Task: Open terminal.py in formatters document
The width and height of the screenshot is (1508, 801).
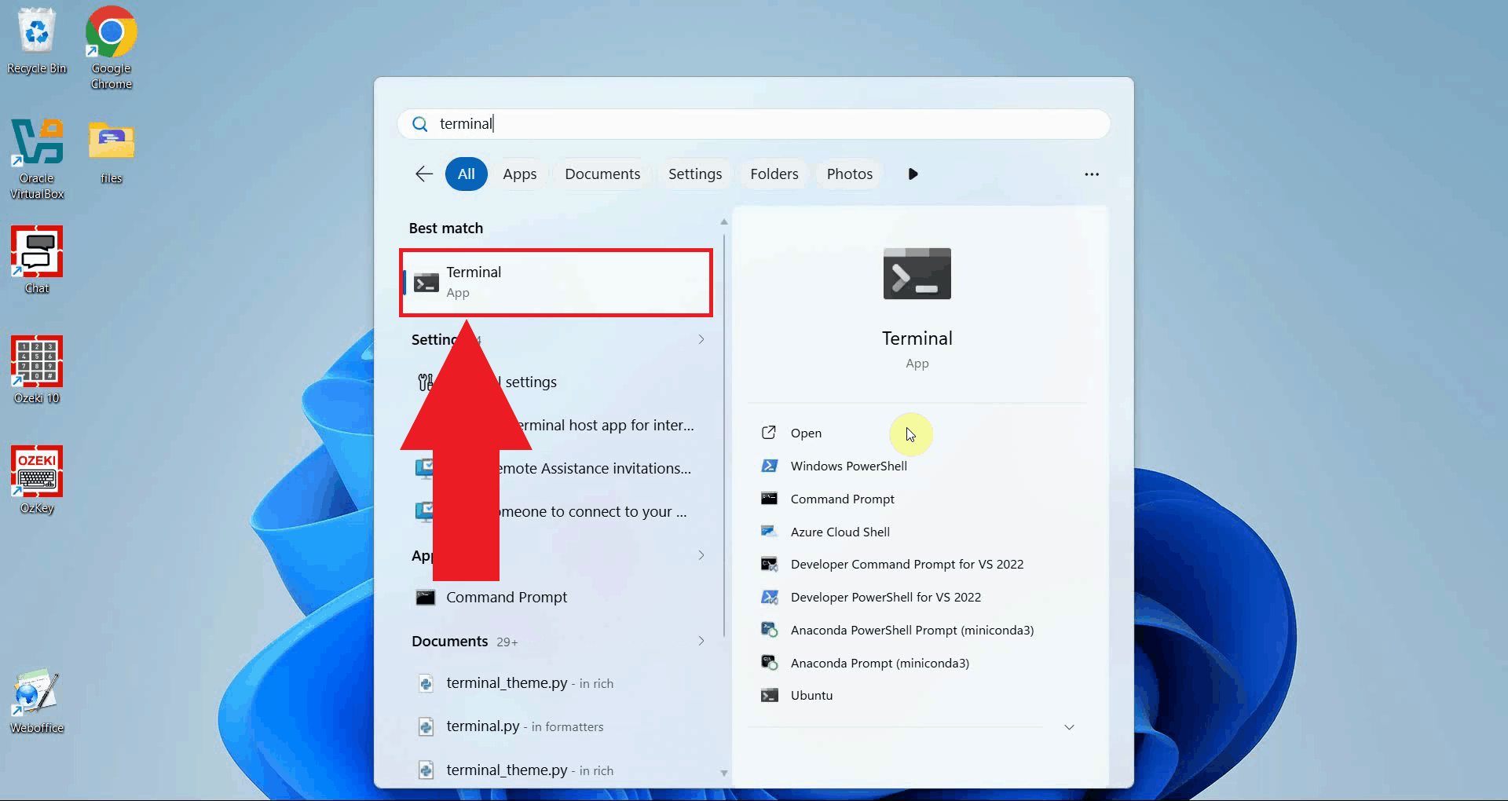Action: pos(556,726)
